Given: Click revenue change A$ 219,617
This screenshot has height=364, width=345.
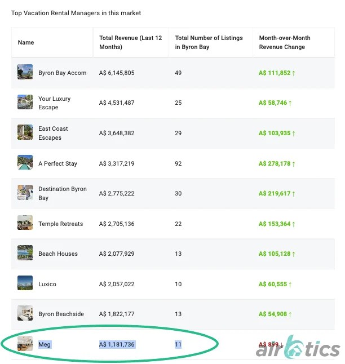Looking at the screenshot, I should [277, 193].
